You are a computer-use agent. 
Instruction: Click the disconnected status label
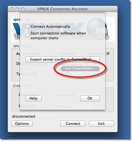24,116
